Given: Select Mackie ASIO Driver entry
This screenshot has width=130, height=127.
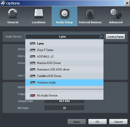Looking at the screenshot, I should pyautogui.click(x=64, y=63).
